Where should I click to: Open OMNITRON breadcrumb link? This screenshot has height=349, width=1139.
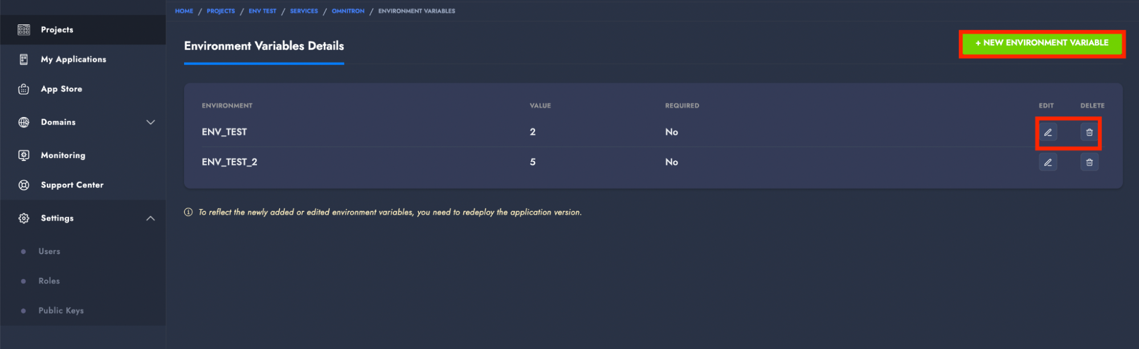(348, 11)
